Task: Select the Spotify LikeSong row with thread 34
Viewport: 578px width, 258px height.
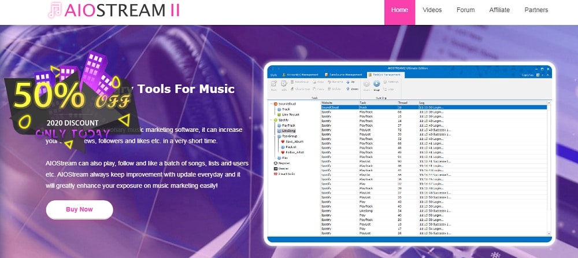Action: point(434,211)
